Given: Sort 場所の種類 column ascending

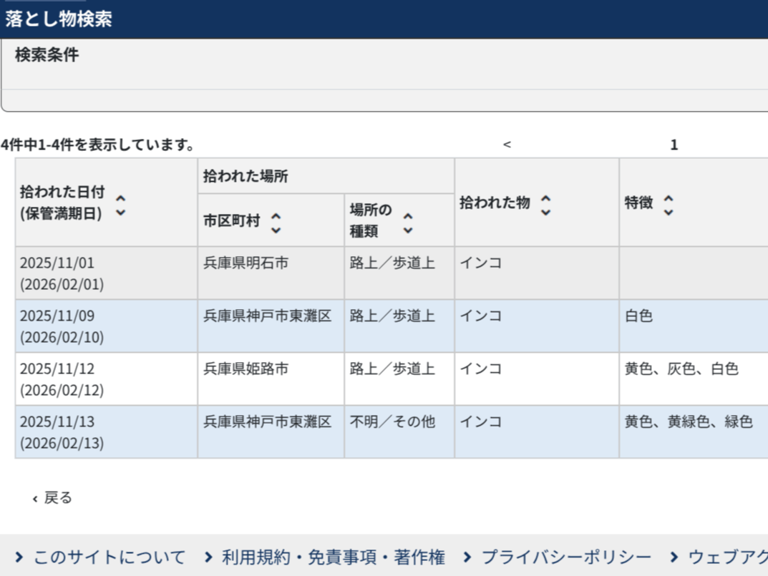Looking at the screenshot, I should point(407,214).
